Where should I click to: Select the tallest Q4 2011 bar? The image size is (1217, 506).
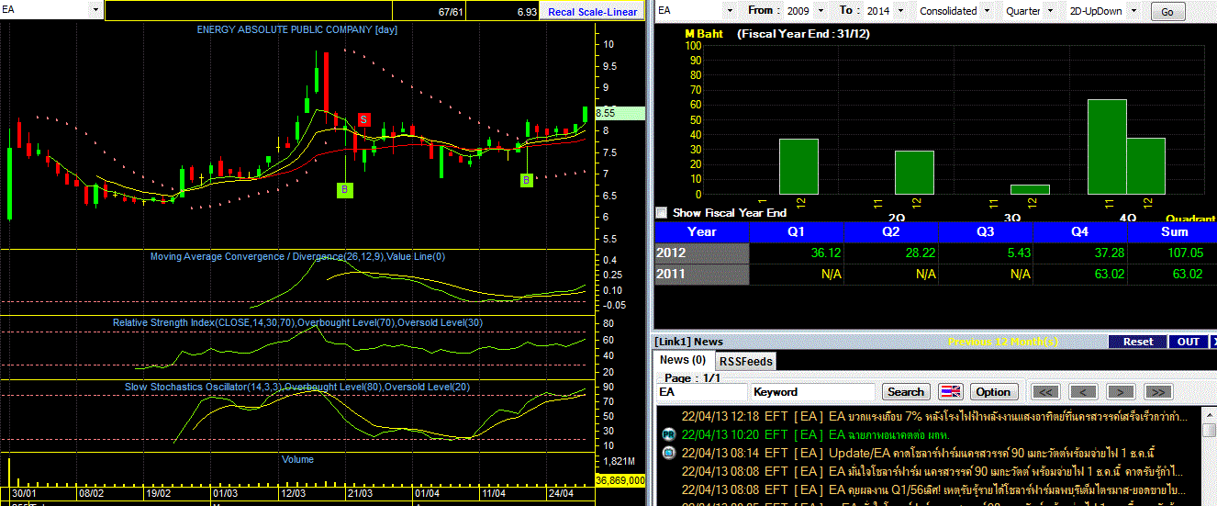coord(1107,147)
